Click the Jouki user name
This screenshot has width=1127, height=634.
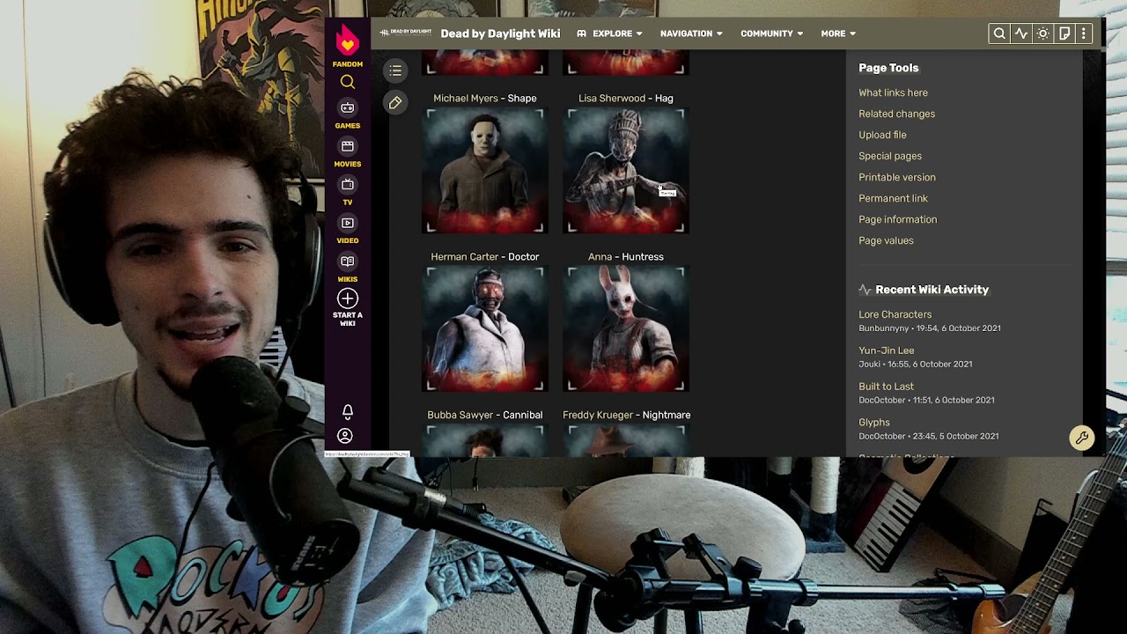[x=869, y=364]
